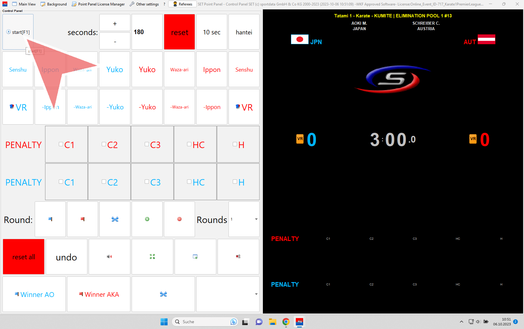Click the speaker sound icon button
This screenshot has width=524, height=329.
pos(109,256)
